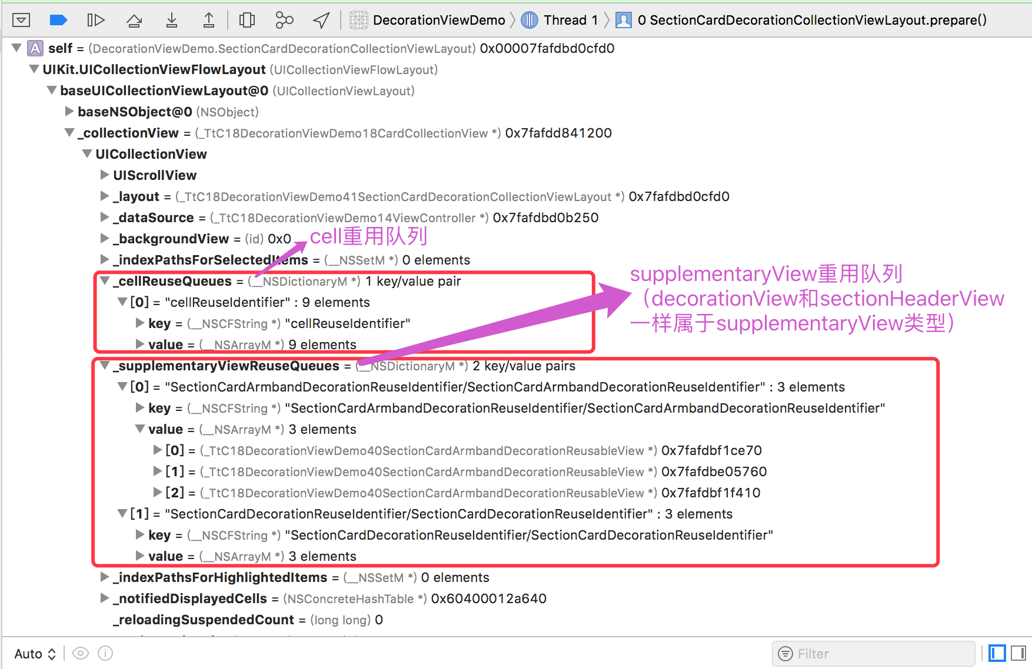Click the Step Out icon
This screenshot has width=1032, height=669.
[209, 19]
